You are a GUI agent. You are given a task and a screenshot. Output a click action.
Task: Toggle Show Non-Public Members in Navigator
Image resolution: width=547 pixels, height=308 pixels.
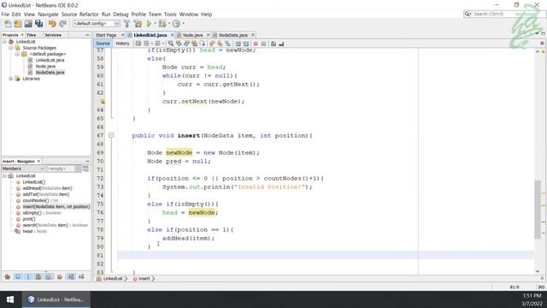pos(38,277)
